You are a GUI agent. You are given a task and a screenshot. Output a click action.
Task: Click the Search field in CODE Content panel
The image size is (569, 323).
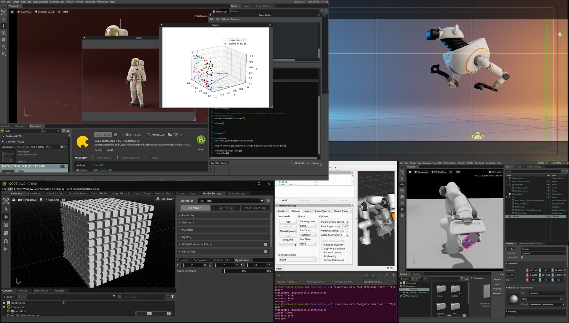[x=144, y=297]
